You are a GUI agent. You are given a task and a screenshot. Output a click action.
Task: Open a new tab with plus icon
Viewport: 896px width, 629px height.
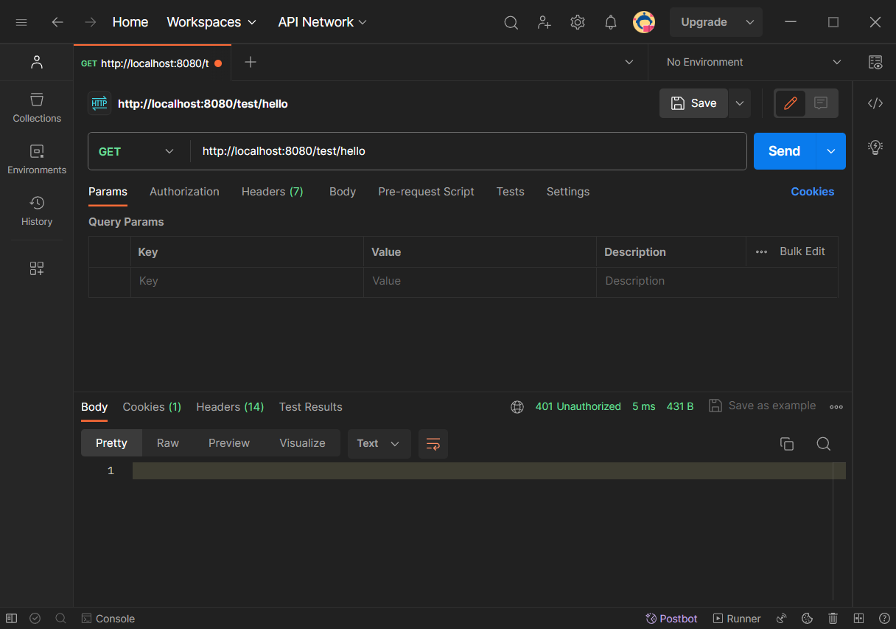point(251,62)
